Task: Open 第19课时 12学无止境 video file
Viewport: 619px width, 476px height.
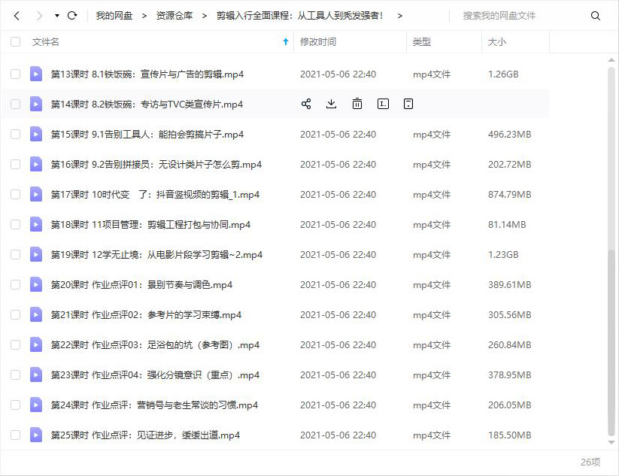Action: point(156,254)
